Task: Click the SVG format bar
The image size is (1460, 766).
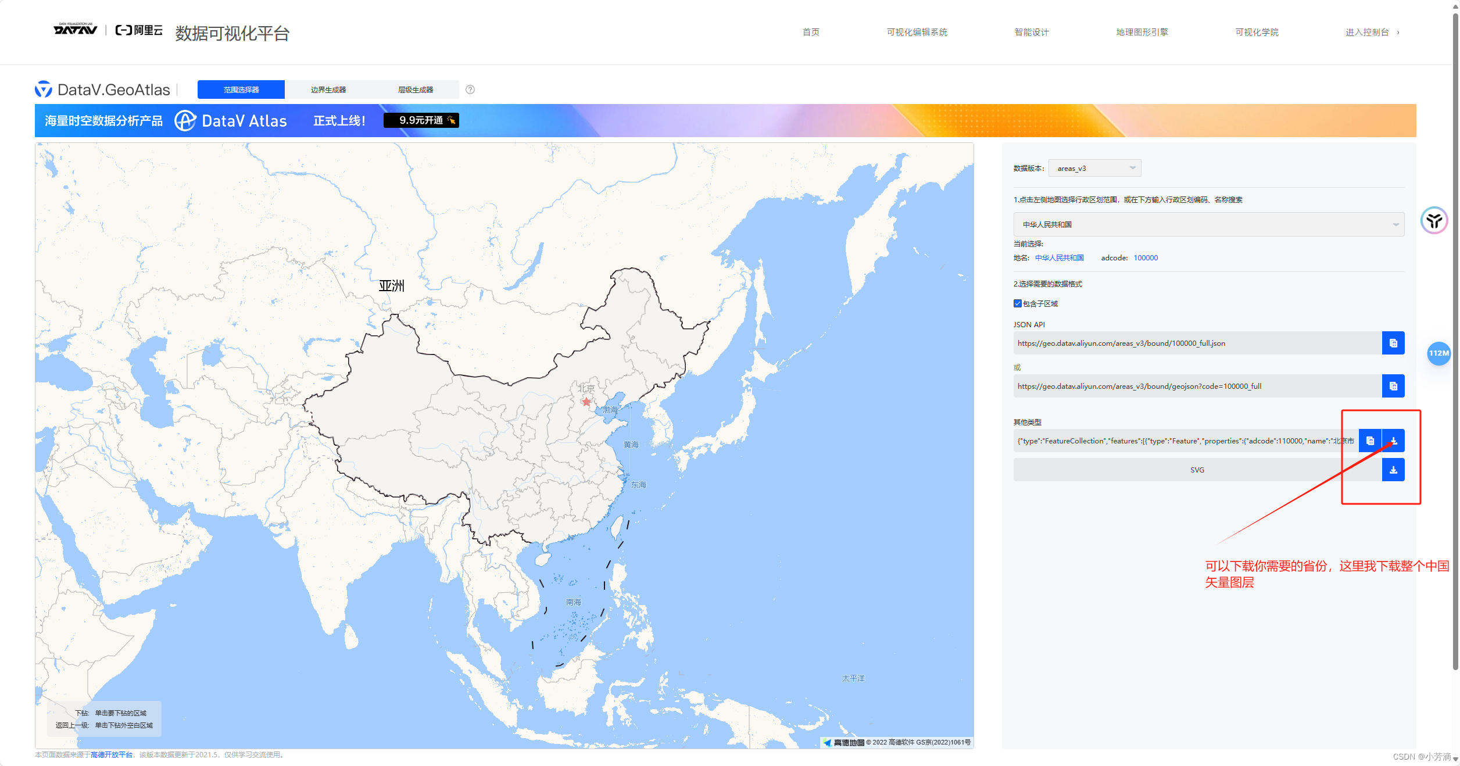Action: 1197,470
